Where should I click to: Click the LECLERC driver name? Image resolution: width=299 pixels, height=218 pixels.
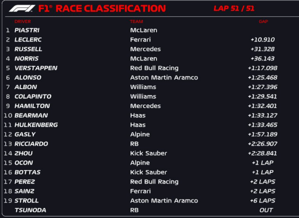(x=28, y=40)
